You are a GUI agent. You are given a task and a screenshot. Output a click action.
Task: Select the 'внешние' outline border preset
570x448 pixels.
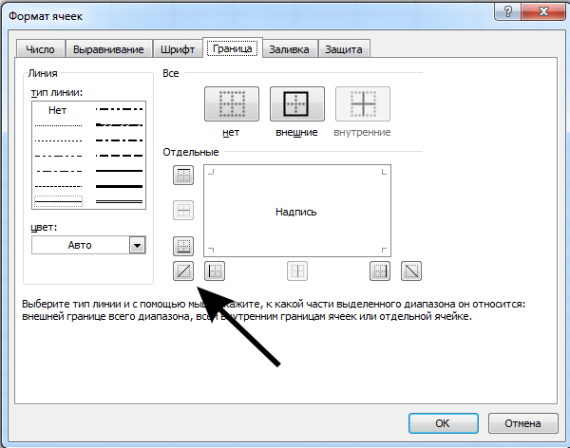tap(297, 103)
